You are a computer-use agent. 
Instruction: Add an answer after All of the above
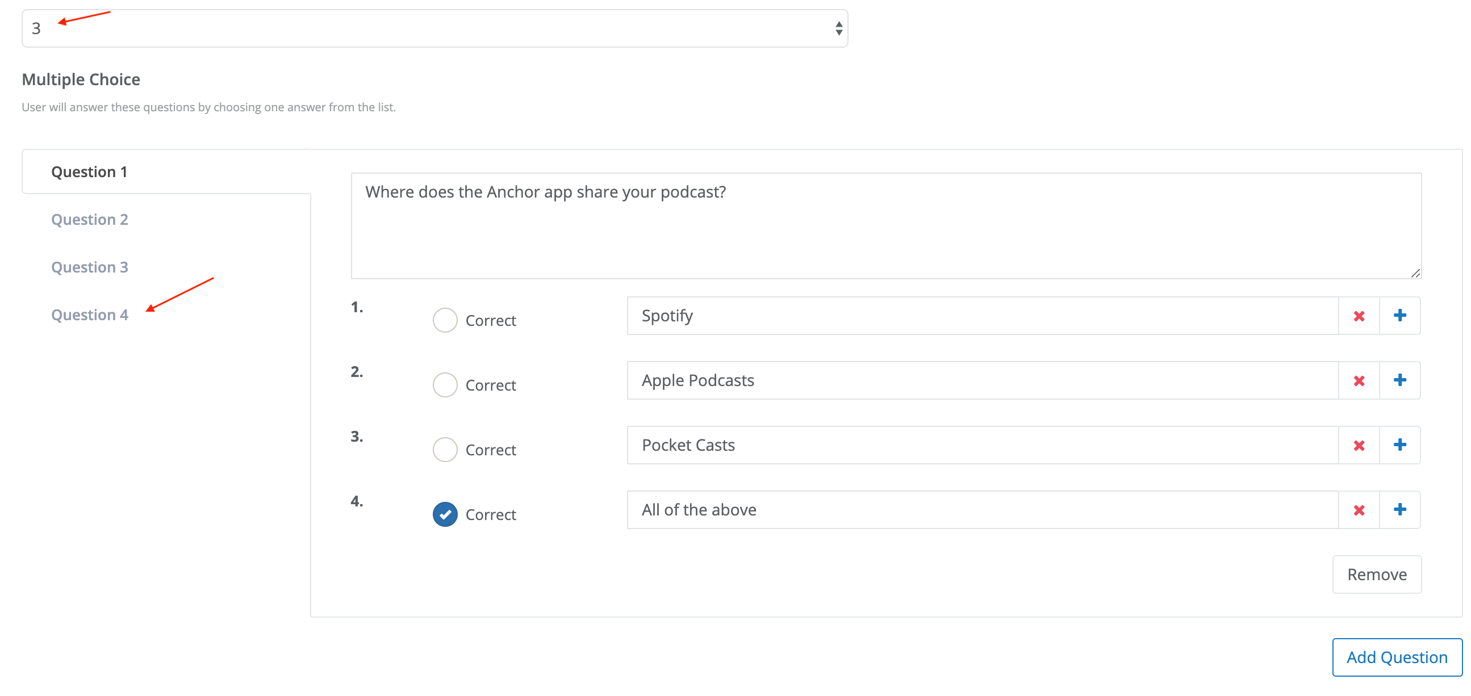[x=1399, y=510]
